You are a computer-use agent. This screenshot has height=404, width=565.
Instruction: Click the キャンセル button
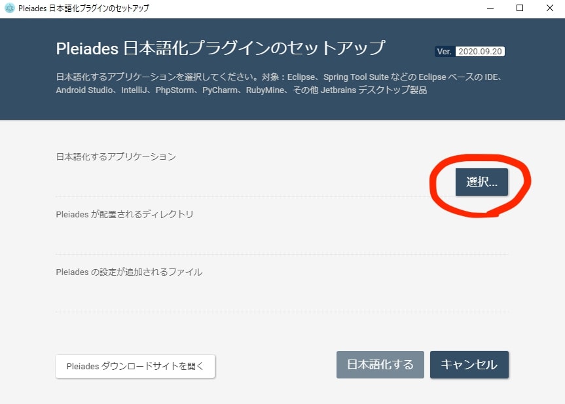coord(469,364)
